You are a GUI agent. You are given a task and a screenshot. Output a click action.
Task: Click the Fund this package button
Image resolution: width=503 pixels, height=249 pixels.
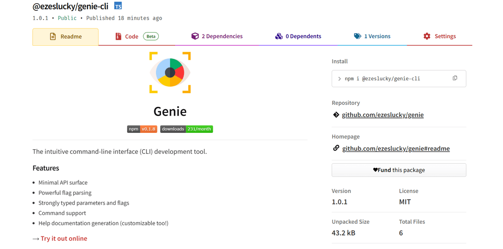click(399, 170)
